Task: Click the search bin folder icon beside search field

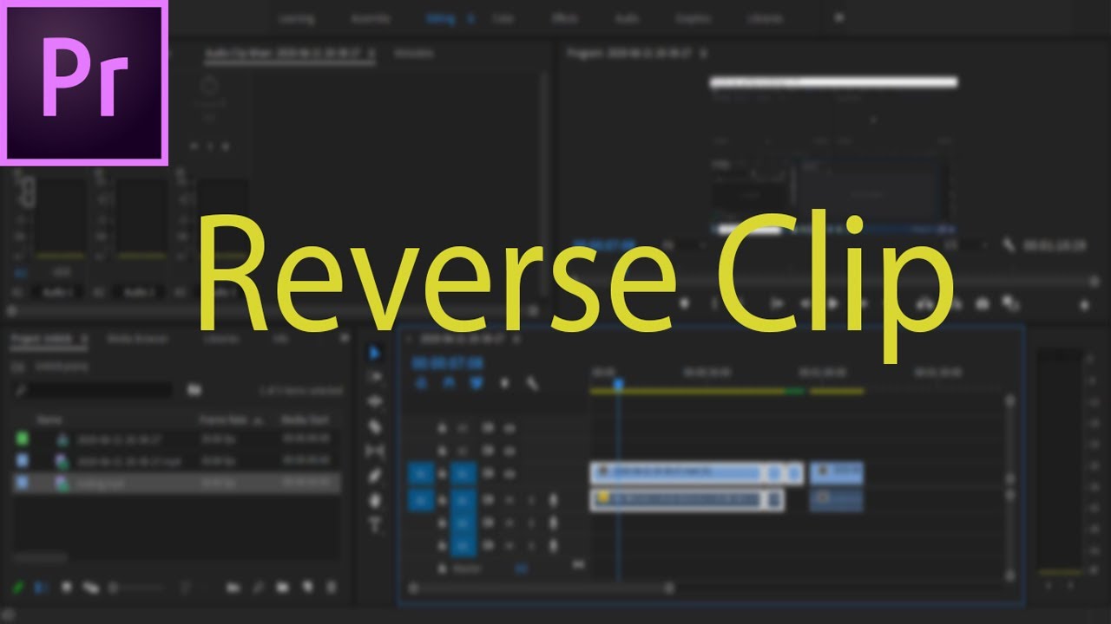Action: point(194,391)
